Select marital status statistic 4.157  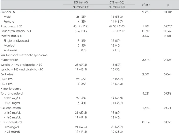coord(146,36)
